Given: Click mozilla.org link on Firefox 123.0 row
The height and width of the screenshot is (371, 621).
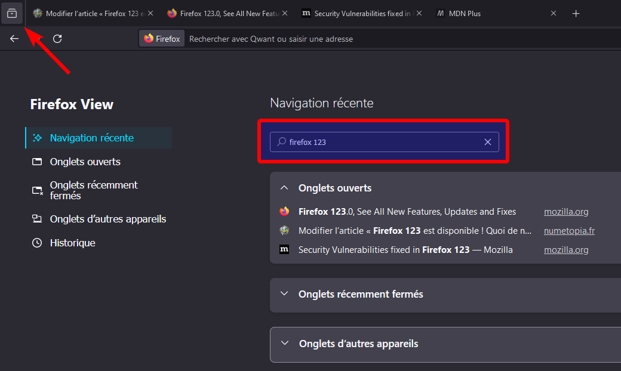Looking at the screenshot, I should point(566,212).
